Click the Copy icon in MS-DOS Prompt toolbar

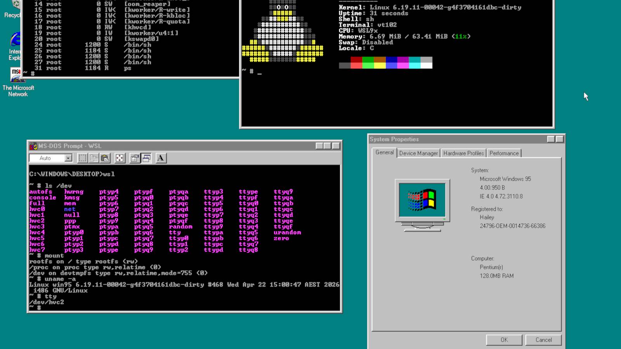(94, 158)
